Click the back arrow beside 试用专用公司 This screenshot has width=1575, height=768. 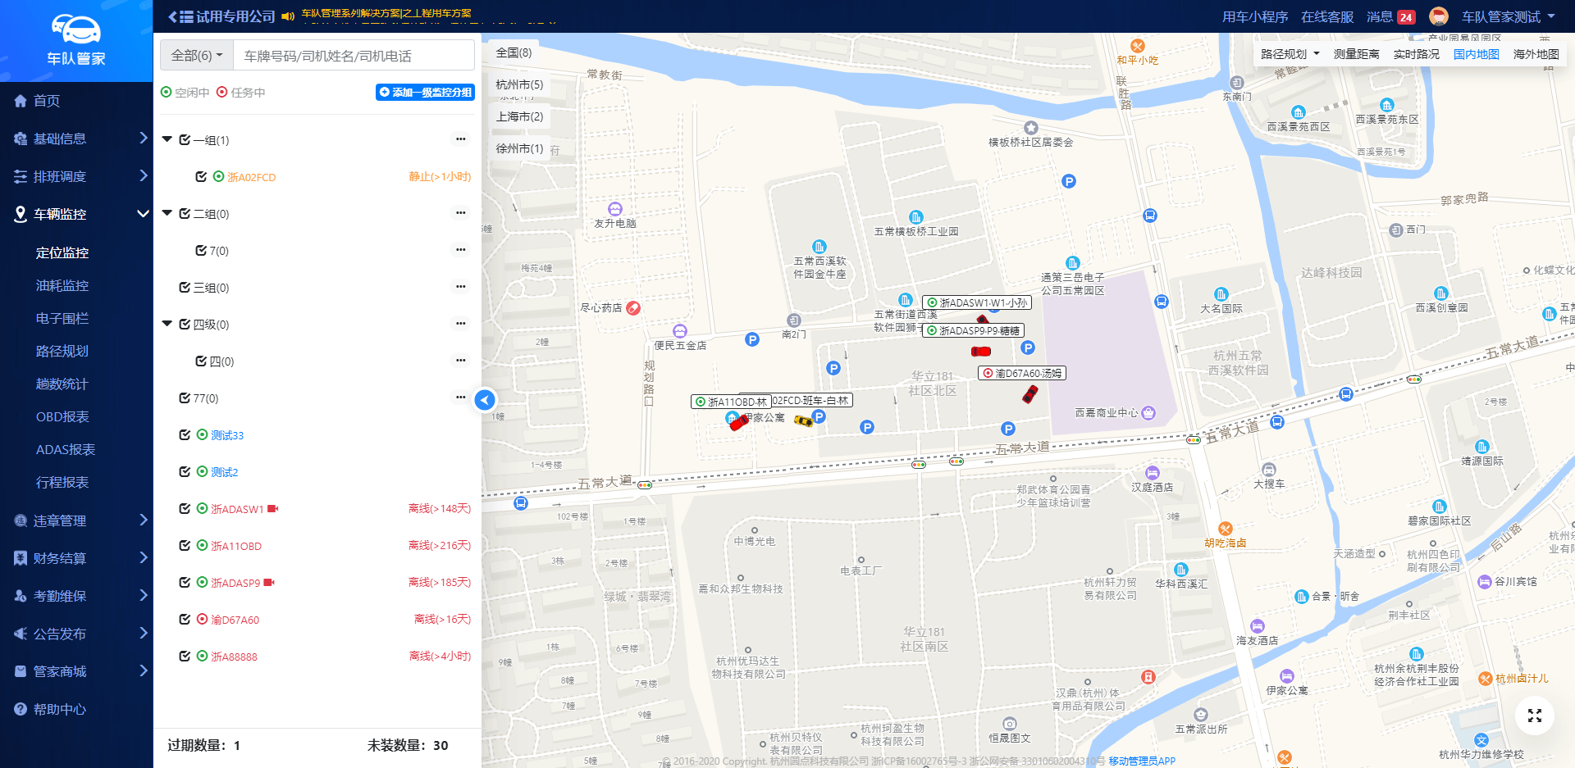pyautogui.click(x=172, y=16)
